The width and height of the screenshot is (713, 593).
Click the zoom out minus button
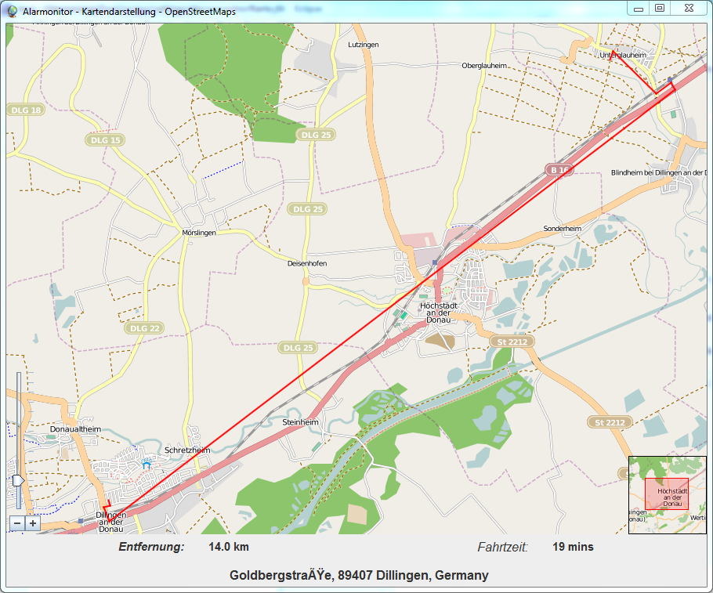[x=17, y=523]
